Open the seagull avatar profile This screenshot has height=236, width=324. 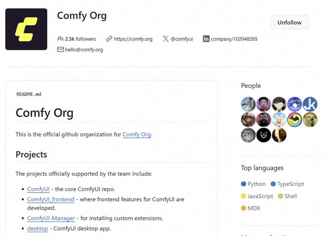click(x=248, y=104)
